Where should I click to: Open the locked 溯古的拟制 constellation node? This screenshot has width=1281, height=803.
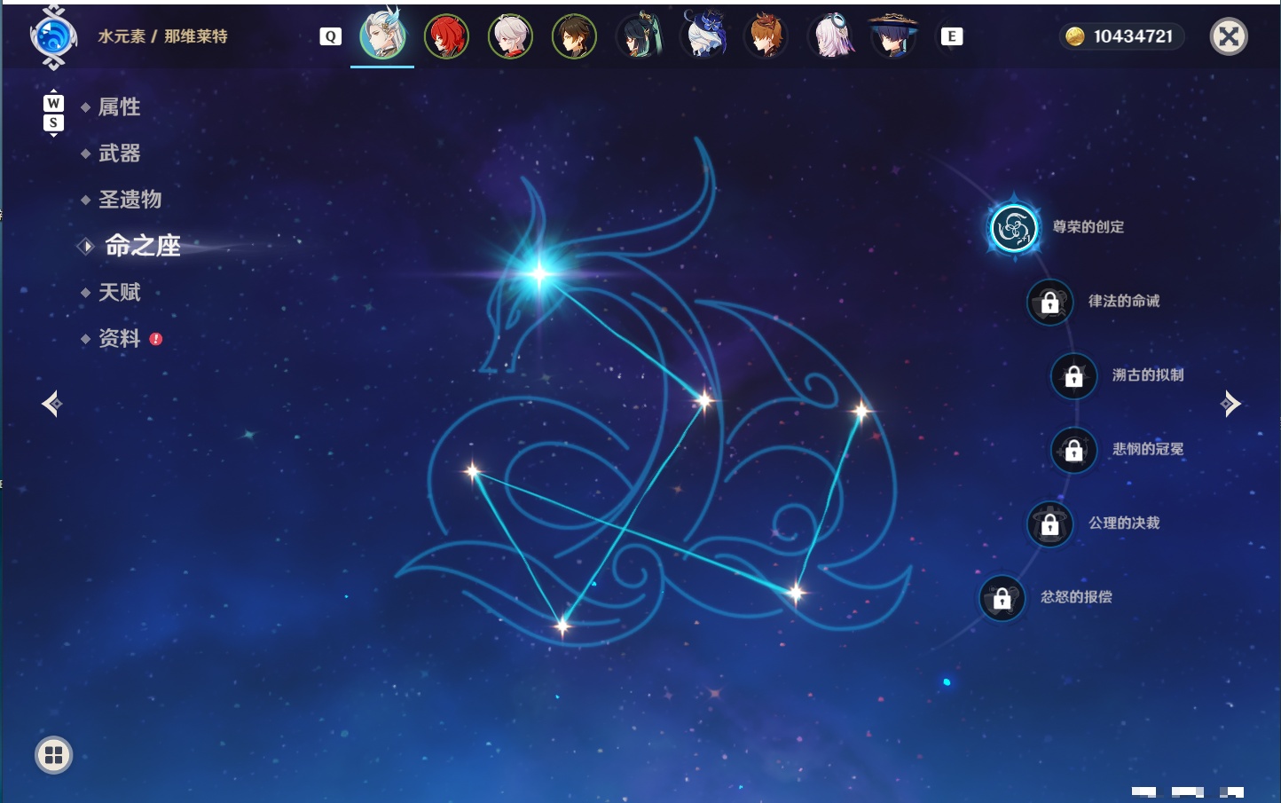click(x=1073, y=376)
